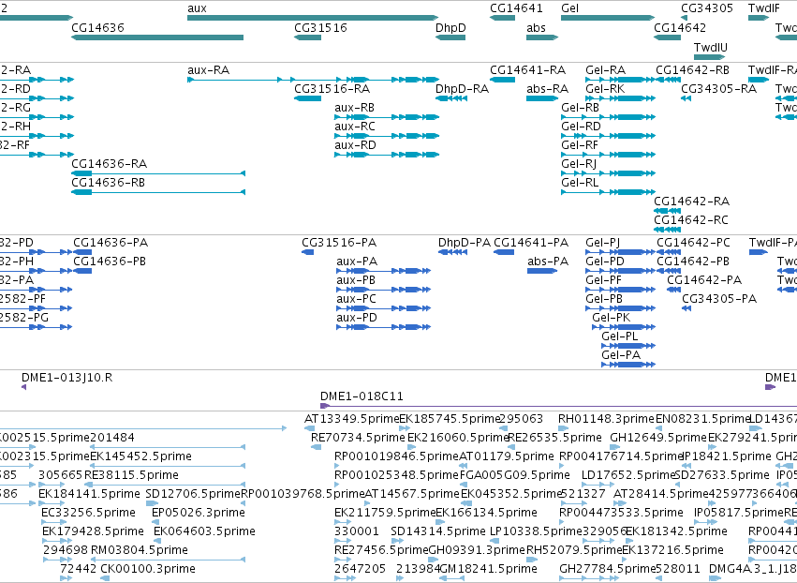The image size is (797, 583).
Task: Click the aux gene span bar
Action: point(313,18)
